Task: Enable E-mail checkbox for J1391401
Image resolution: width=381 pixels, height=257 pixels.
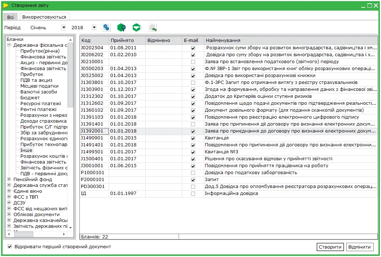Action: [x=193, y=124]
